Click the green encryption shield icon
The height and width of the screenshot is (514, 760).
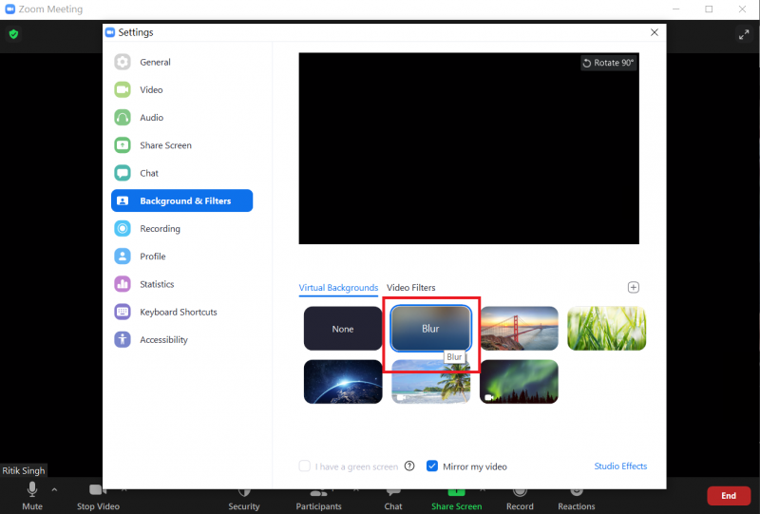[13, 34]
